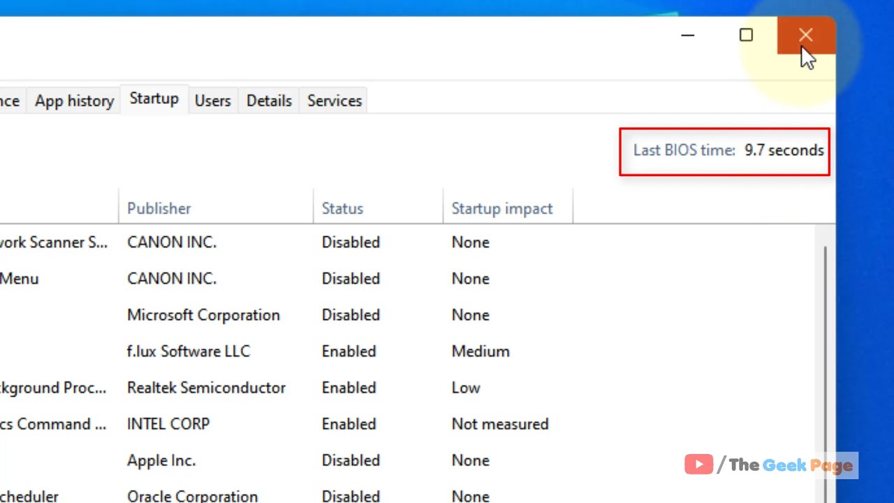Select the Startup tab
The height and width of the screenshot is (503, 894).
(x=154, y=99)
